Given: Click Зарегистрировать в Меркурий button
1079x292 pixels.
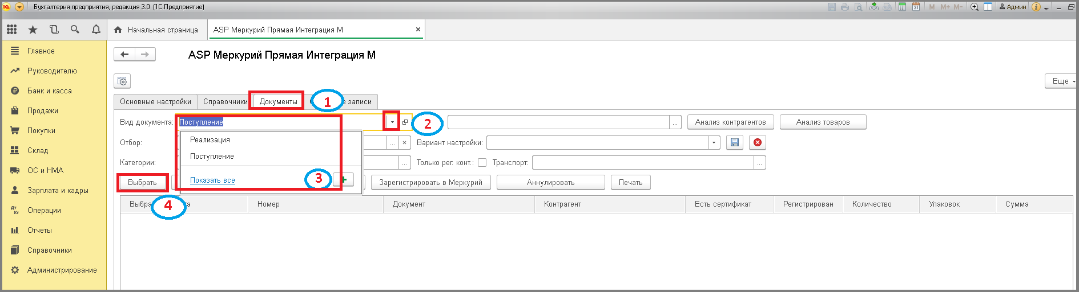Looking at the screenshot, I should click(x=431, y=182).
